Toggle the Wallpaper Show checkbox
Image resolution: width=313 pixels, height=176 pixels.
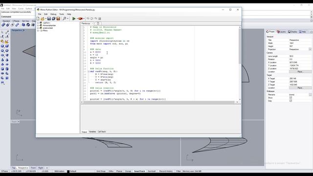pyautogui.click(x=291, y=98)
